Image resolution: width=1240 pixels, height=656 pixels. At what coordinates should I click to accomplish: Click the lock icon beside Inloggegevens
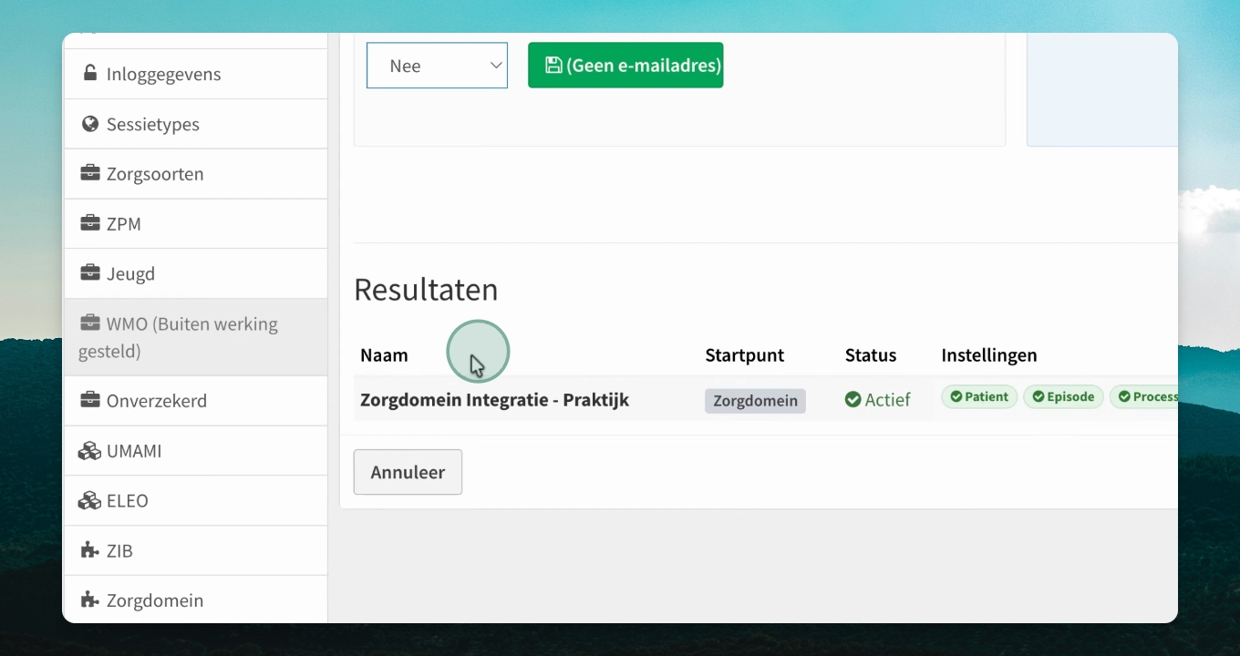(x=89, y=73)
